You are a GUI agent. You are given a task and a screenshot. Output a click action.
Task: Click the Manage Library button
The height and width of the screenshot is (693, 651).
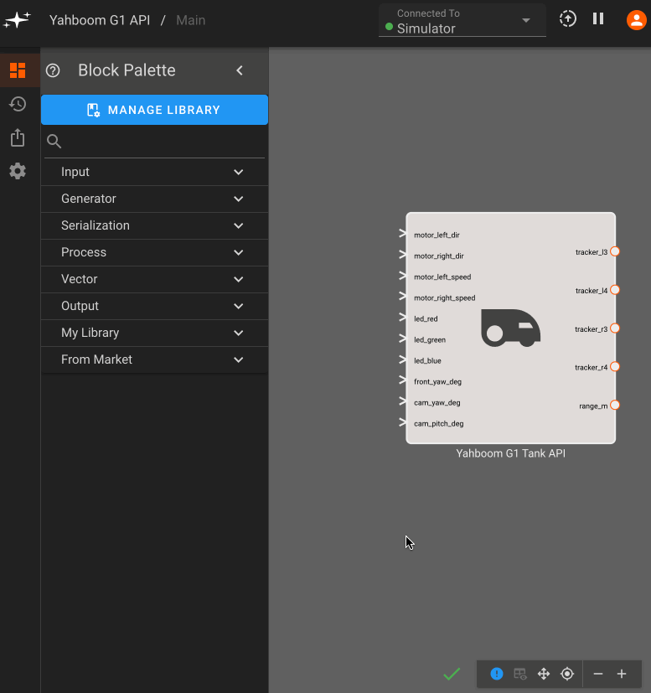pos(154,110)
